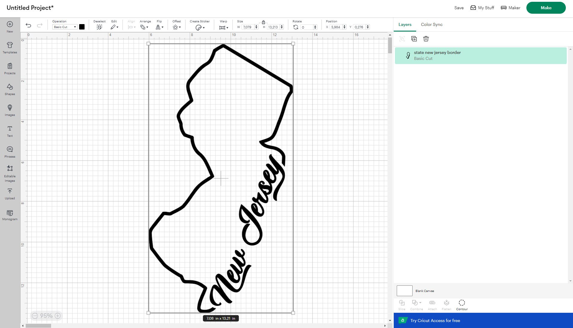The height and width of the screenshot is (328, 573).
Task: Select the Warp tool
Action: [x=223, y=27]
